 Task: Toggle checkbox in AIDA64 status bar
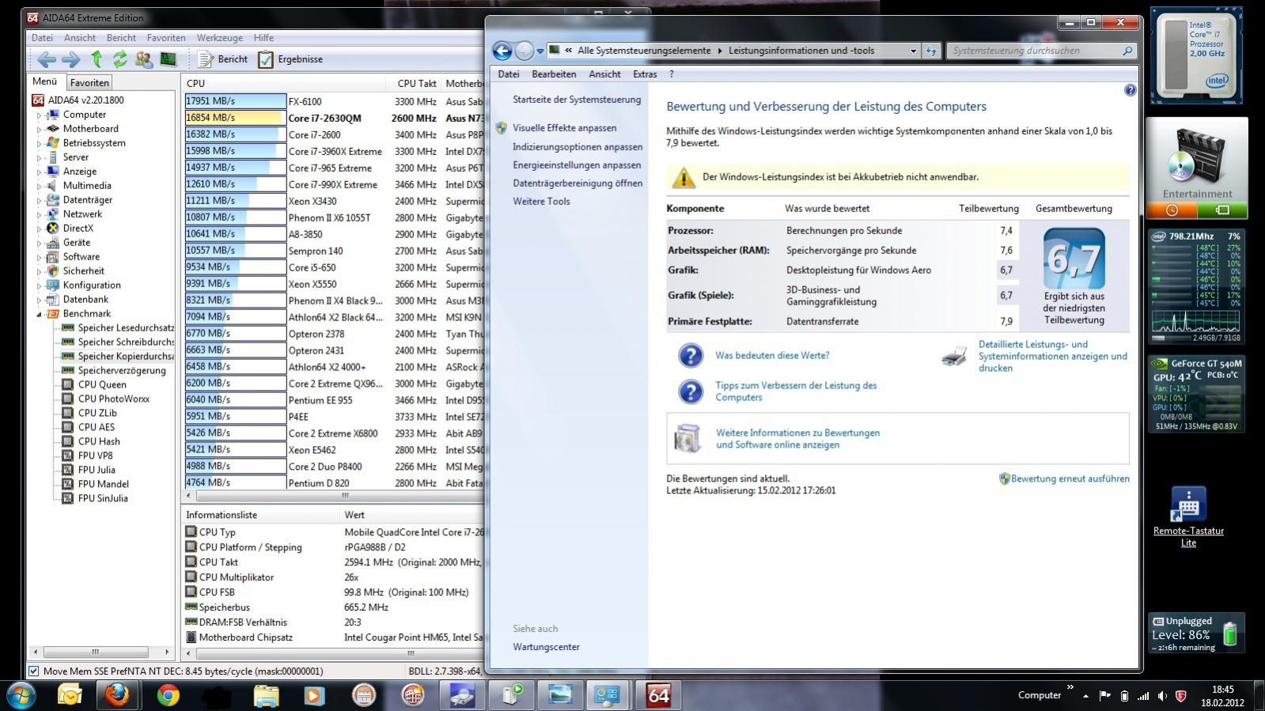pos(33,671)
